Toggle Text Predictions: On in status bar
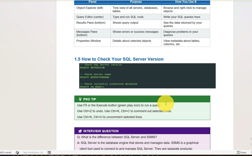 (x=33, y=152)
